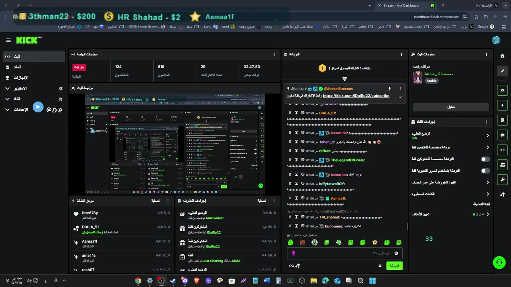Click the message input field
511x287 pixels.
click(x=345, y=253)
